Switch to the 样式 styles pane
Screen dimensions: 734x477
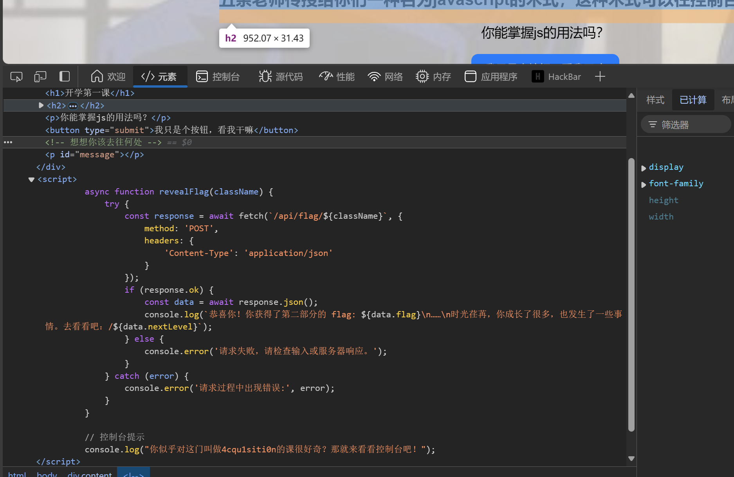click(655, 100)
